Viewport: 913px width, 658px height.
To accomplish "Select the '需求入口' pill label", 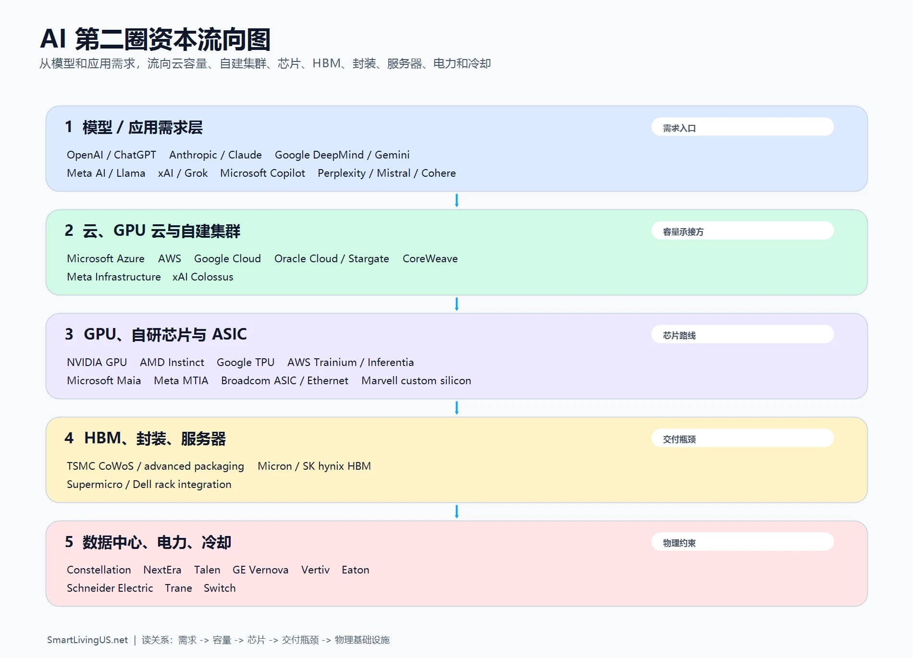I will pyautogui.click(x=742, y=127).
